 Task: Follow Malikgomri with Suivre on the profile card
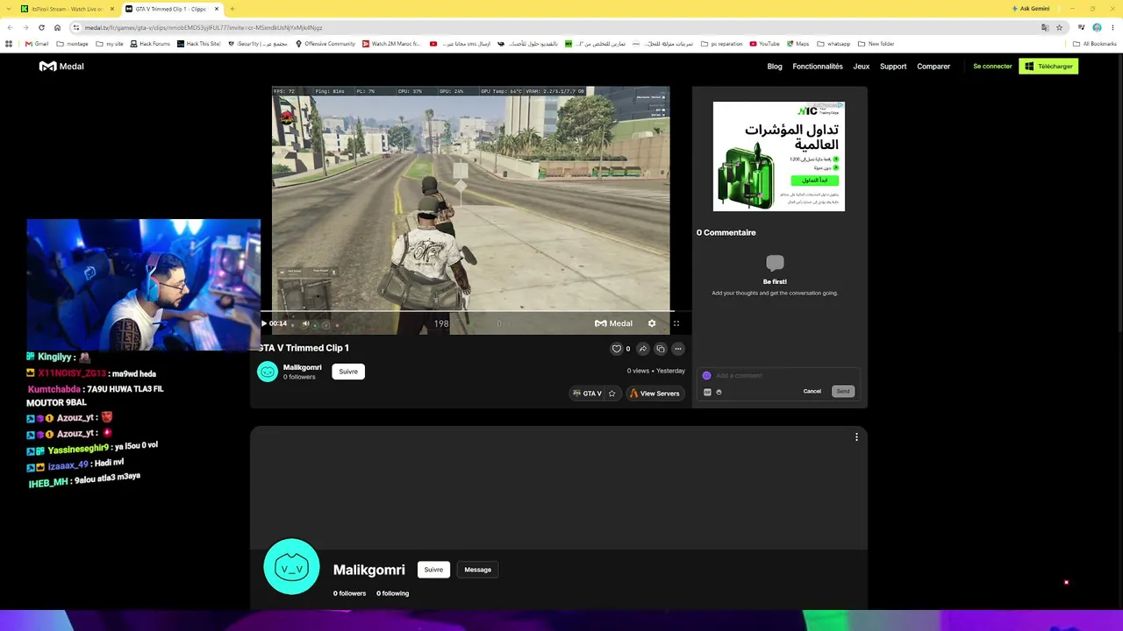click(x=433, y=570)
